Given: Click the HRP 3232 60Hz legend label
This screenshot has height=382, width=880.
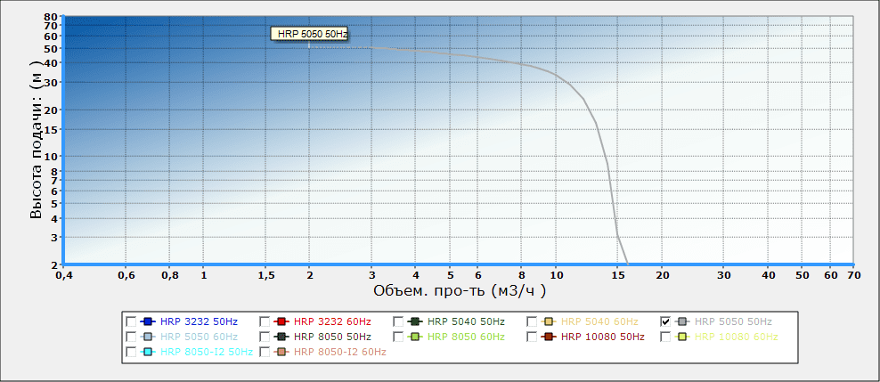Looking at the screenshot, I should [332, 321].
